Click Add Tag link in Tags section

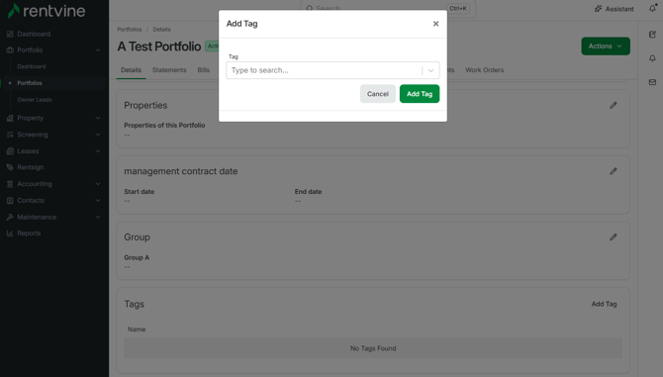[604, 304]
